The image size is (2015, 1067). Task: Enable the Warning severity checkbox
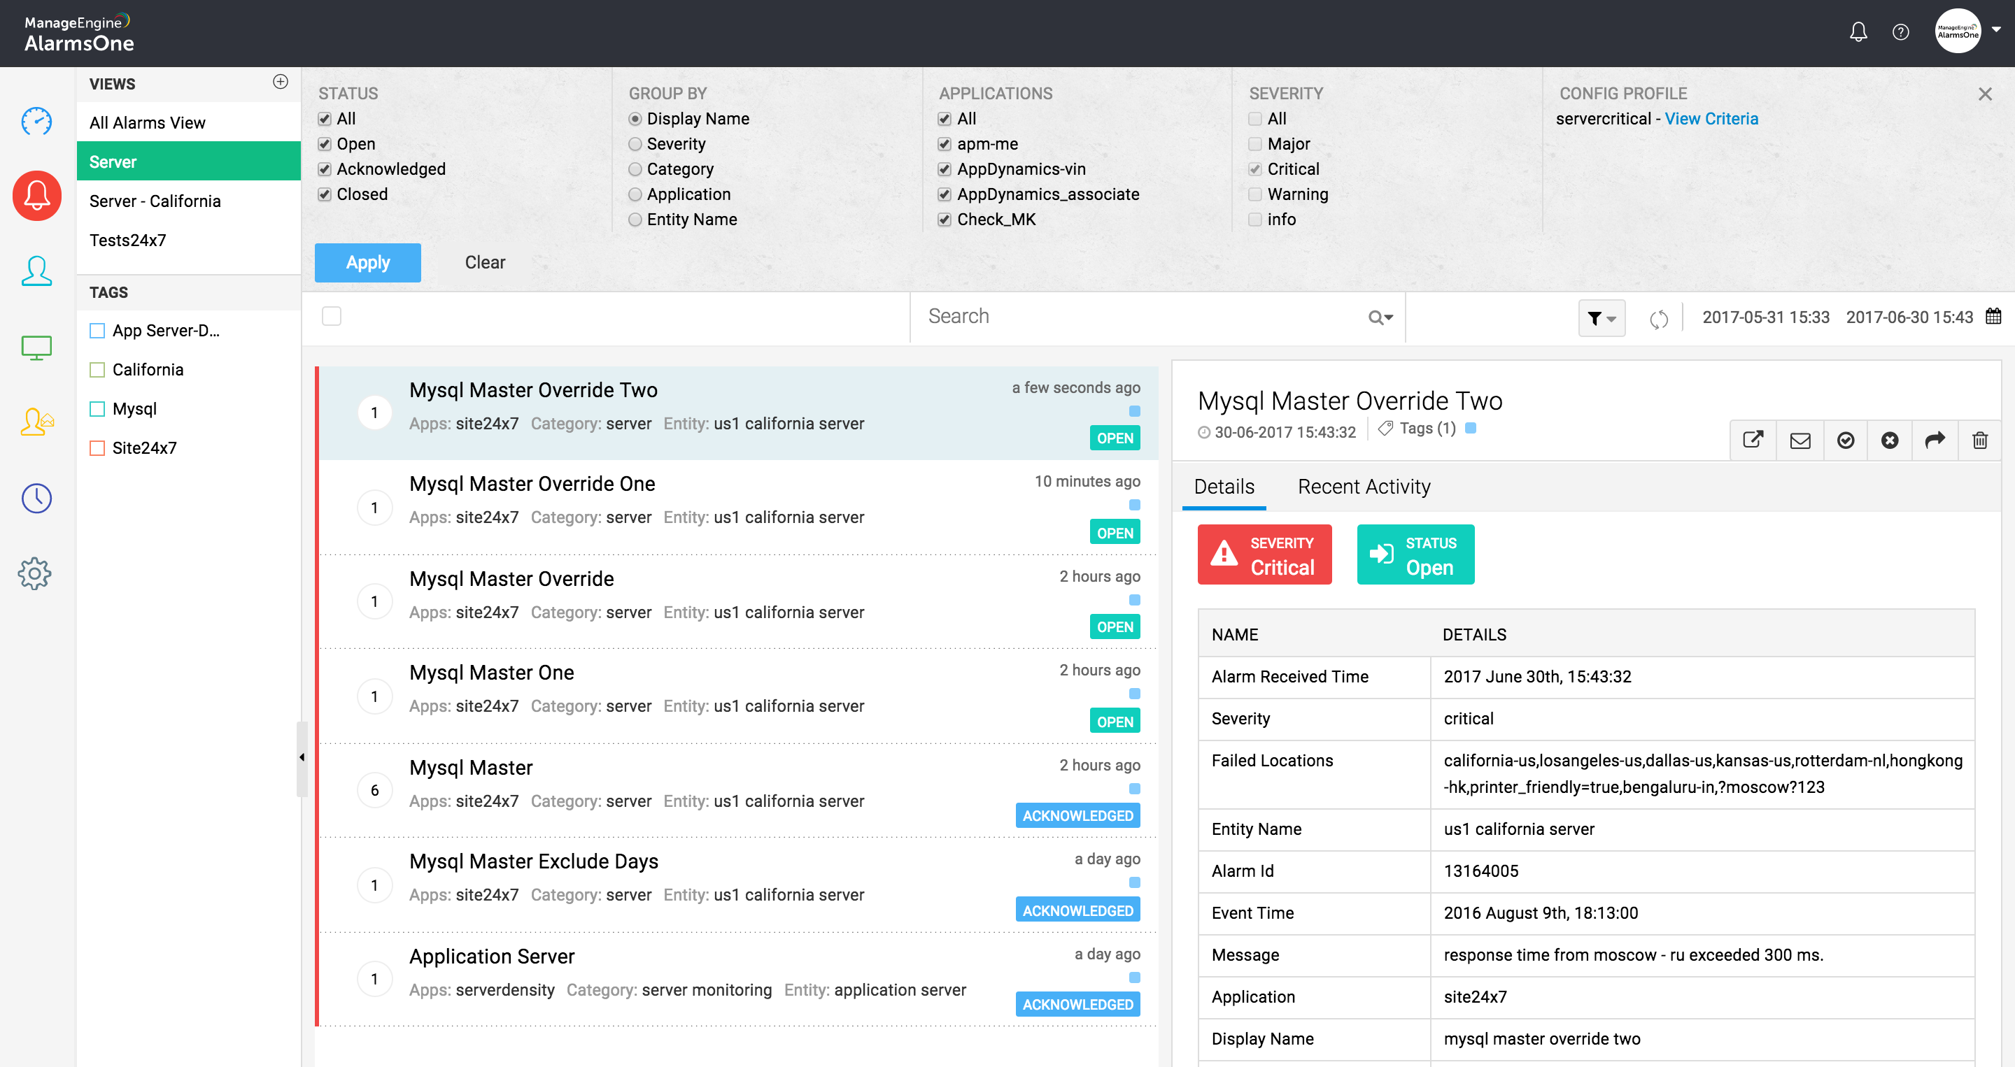(1254, 194)
